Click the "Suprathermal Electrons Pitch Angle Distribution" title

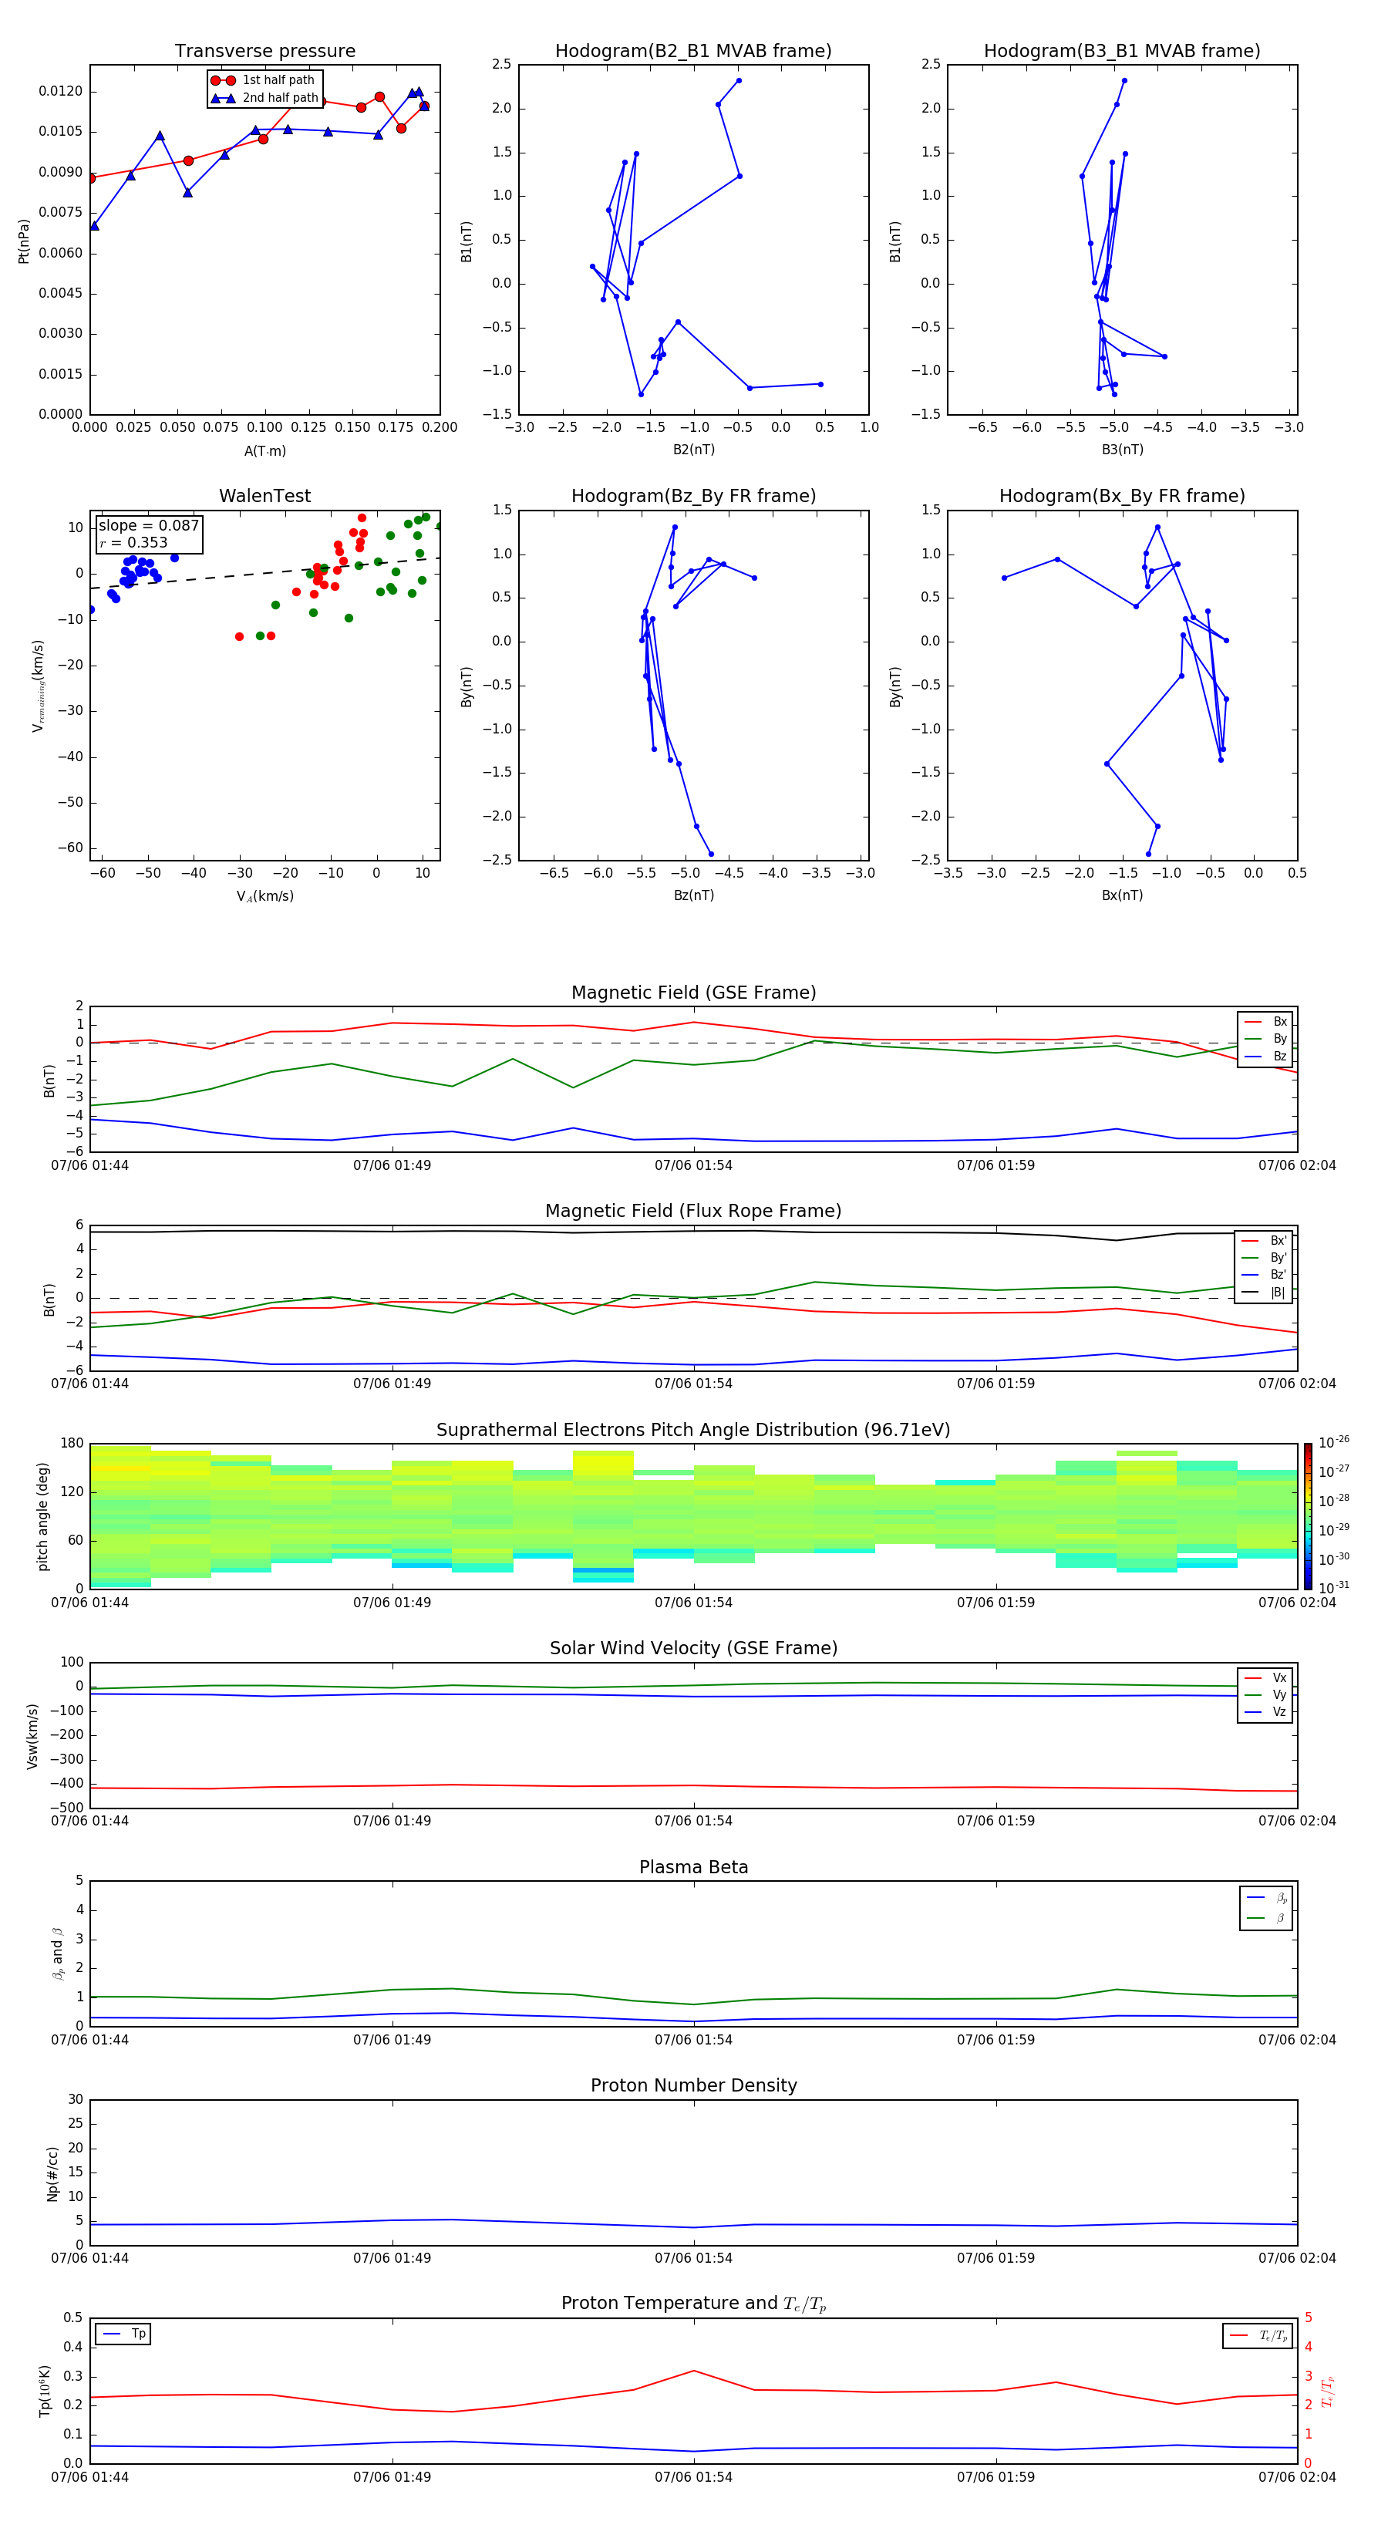(693, 1431)
